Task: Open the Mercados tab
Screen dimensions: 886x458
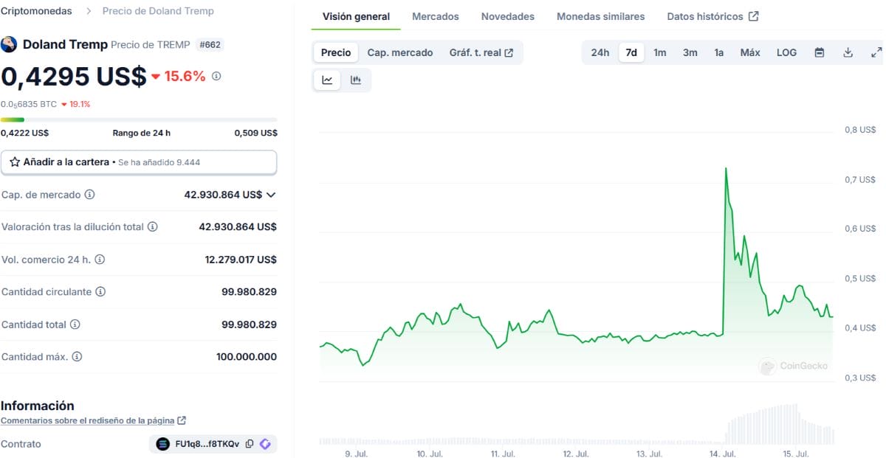Action: 436,16
